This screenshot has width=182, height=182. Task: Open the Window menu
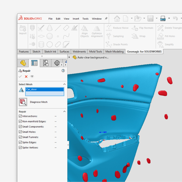click(x=97, y=19)
